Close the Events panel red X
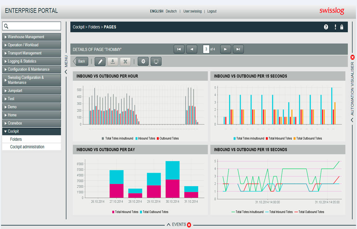 point(189,225)
